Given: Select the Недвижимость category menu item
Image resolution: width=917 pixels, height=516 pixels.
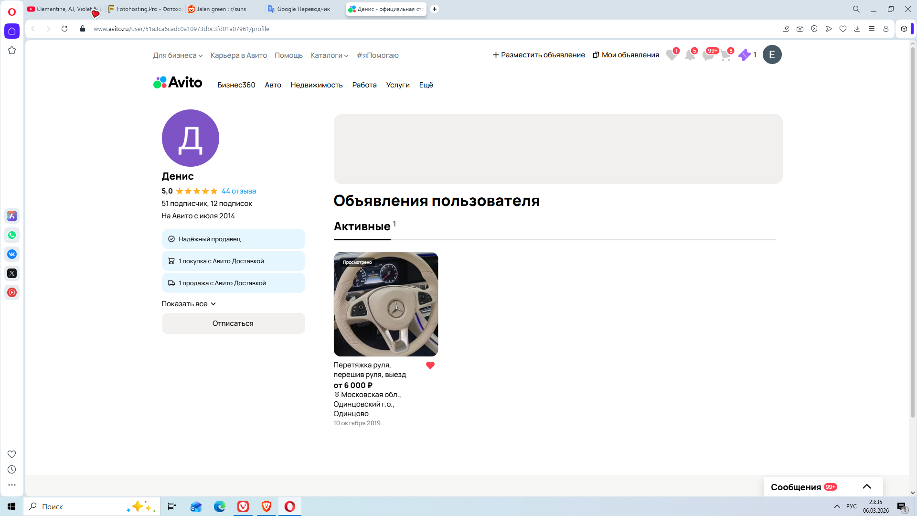Looking at the screenshot, I should pos(316,85).
